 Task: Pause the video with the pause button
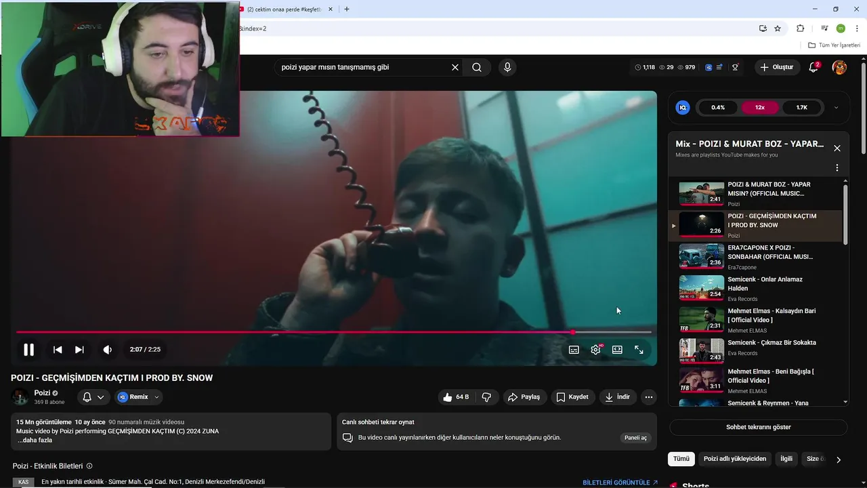28,350
